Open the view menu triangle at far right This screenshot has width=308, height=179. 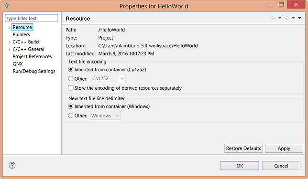tap(300, 18)
